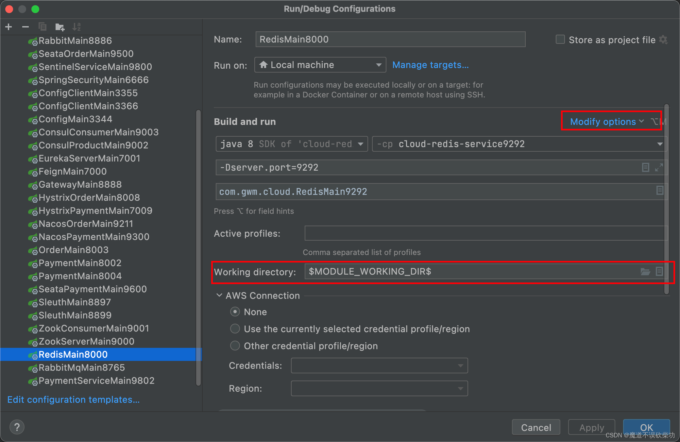Viewport: 680px width, 442px height.
Task: Select Use currently selected credential profile
Action: pyautogui.click(x=235, y=329)
